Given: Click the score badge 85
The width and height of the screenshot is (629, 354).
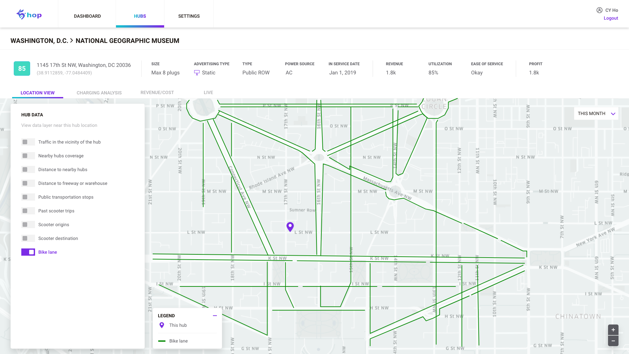Looking at the screenshot, I should tap(22, 69).
